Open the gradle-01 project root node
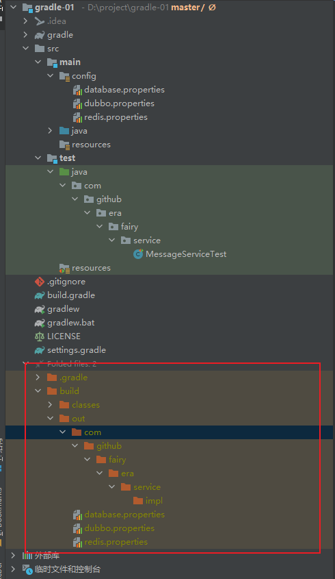335x579 pixels. click(55, 7)
